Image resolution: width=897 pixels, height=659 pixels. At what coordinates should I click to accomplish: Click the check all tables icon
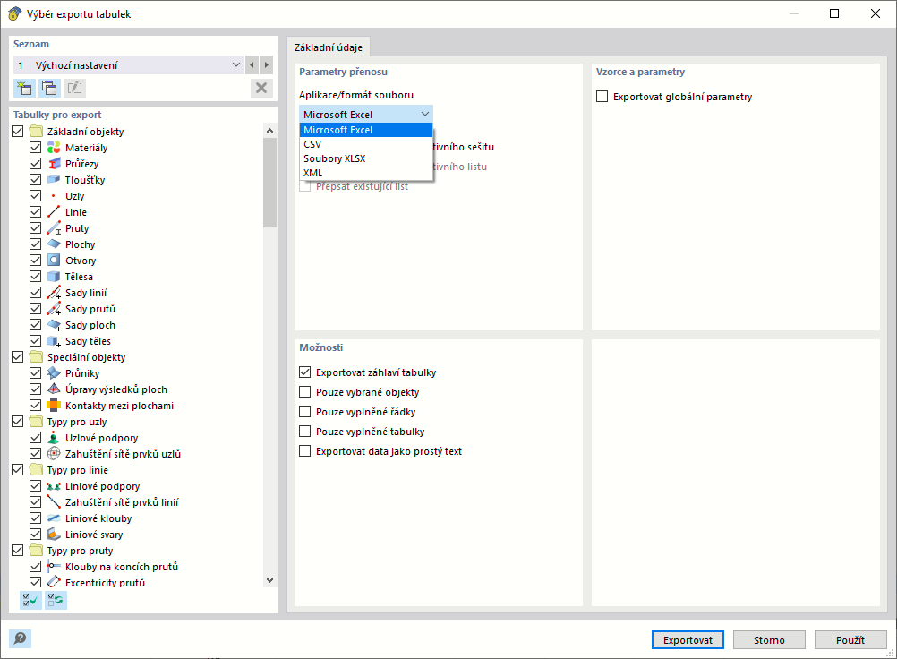30,600
